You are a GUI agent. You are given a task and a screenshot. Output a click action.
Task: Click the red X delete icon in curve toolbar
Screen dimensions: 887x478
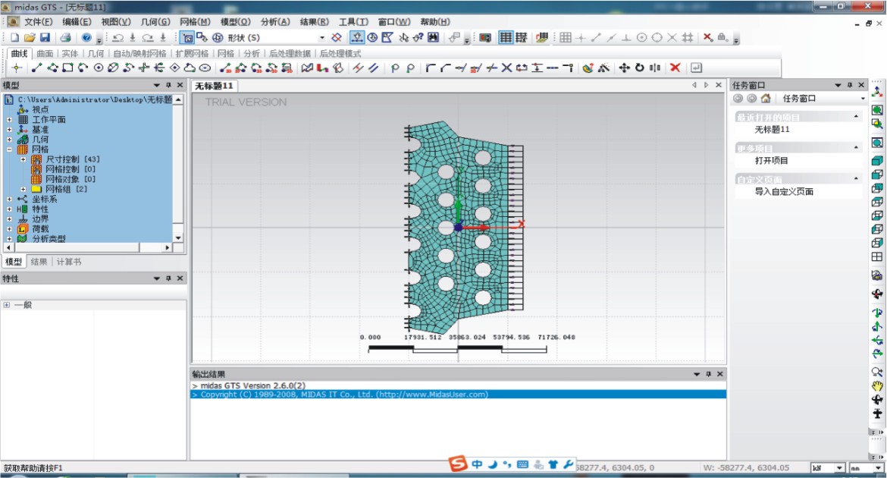(x=675, y=68)
